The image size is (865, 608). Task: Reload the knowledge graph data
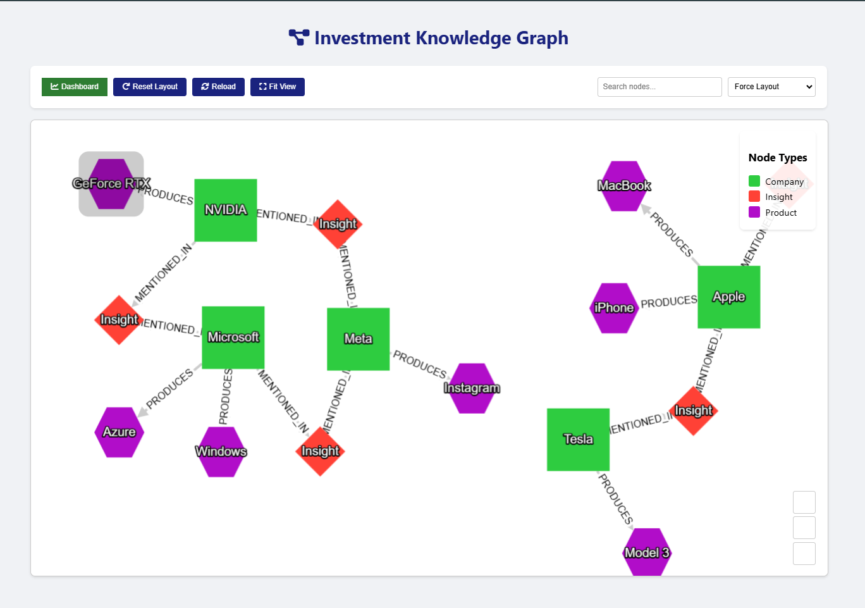point(218,87)
